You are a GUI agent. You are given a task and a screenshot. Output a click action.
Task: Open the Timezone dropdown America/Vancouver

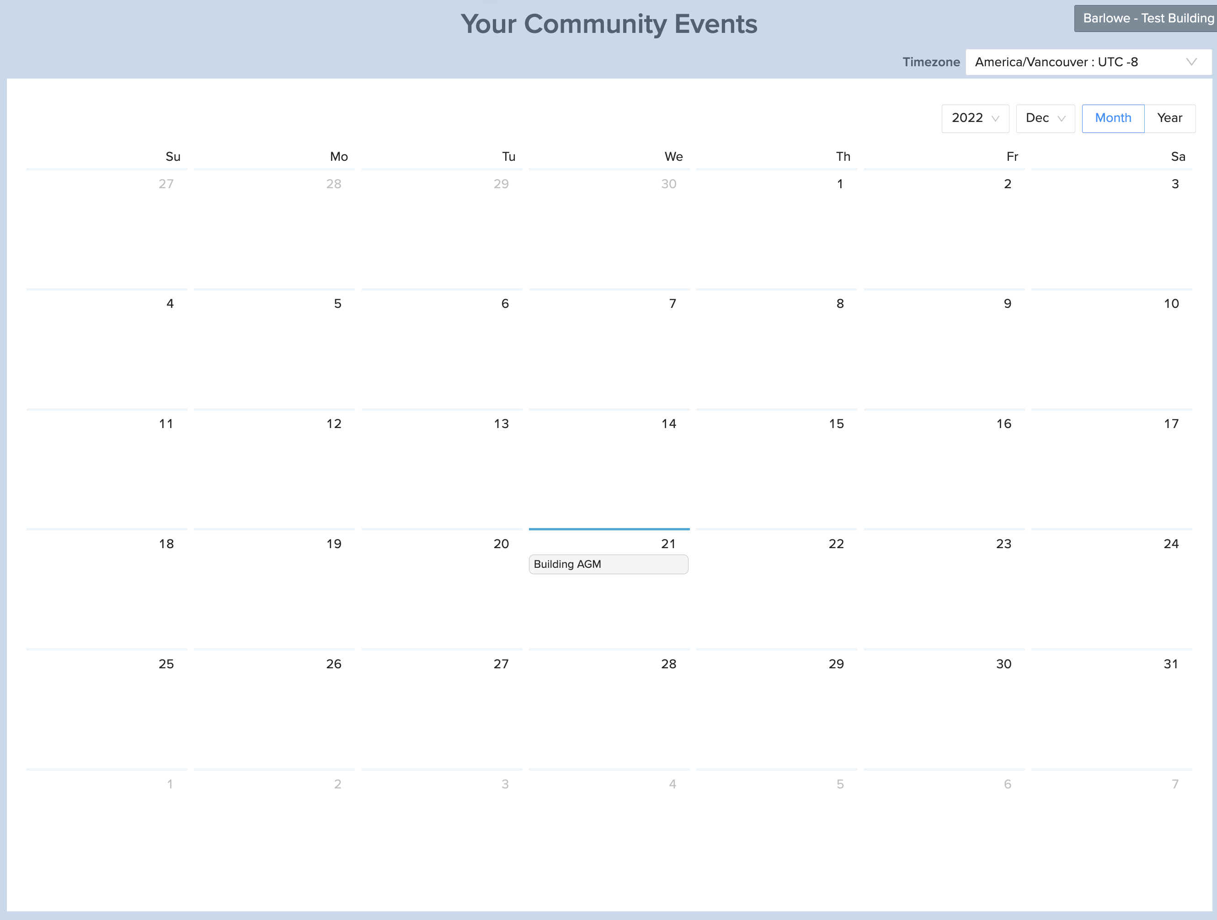click(x=1088, y=62)
